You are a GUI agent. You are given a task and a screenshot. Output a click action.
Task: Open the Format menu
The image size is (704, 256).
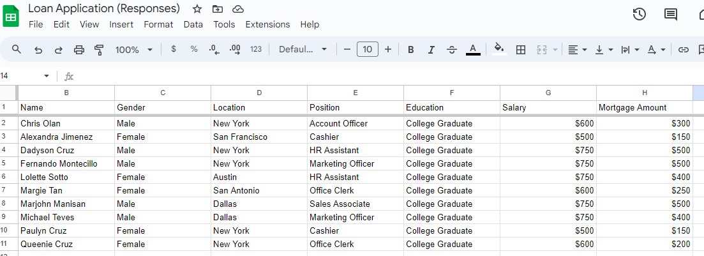158,24
